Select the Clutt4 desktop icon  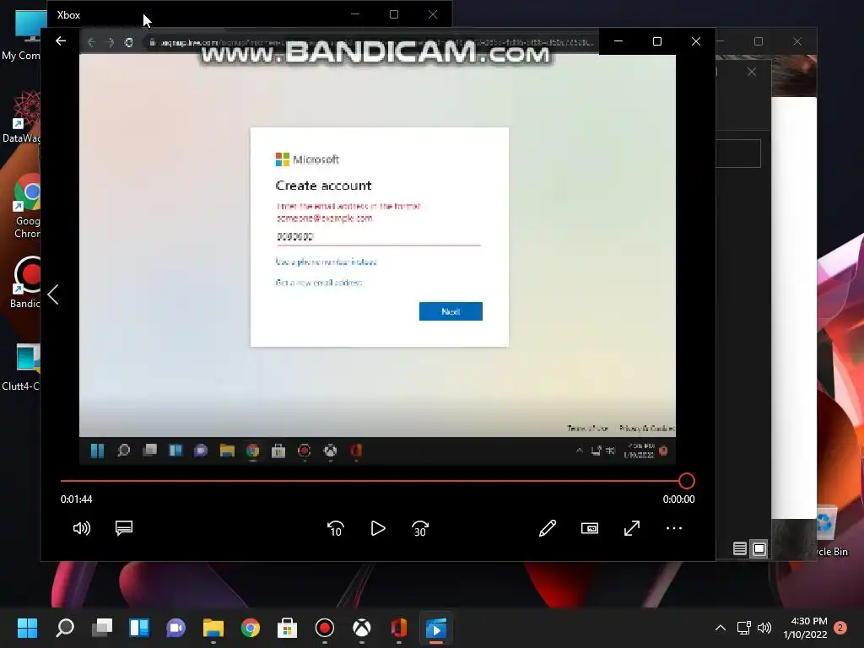coord(21,366)
